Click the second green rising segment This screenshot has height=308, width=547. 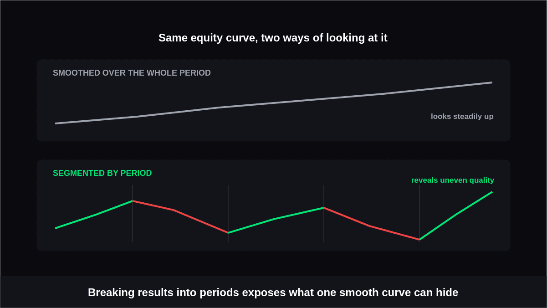(276, 220)
